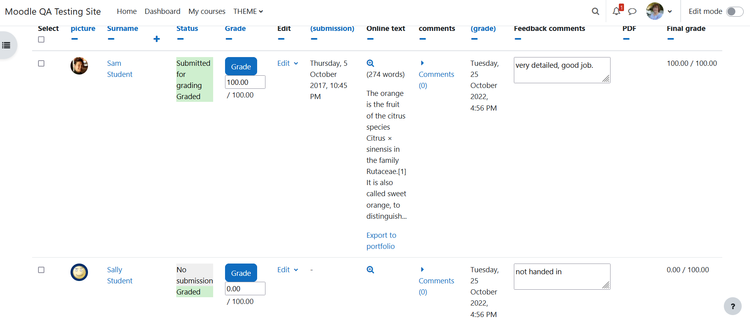This screenshot has width=750, height=321.
Task: Select Sam Student's row checkbox
Action: click(x=41, y=63)
